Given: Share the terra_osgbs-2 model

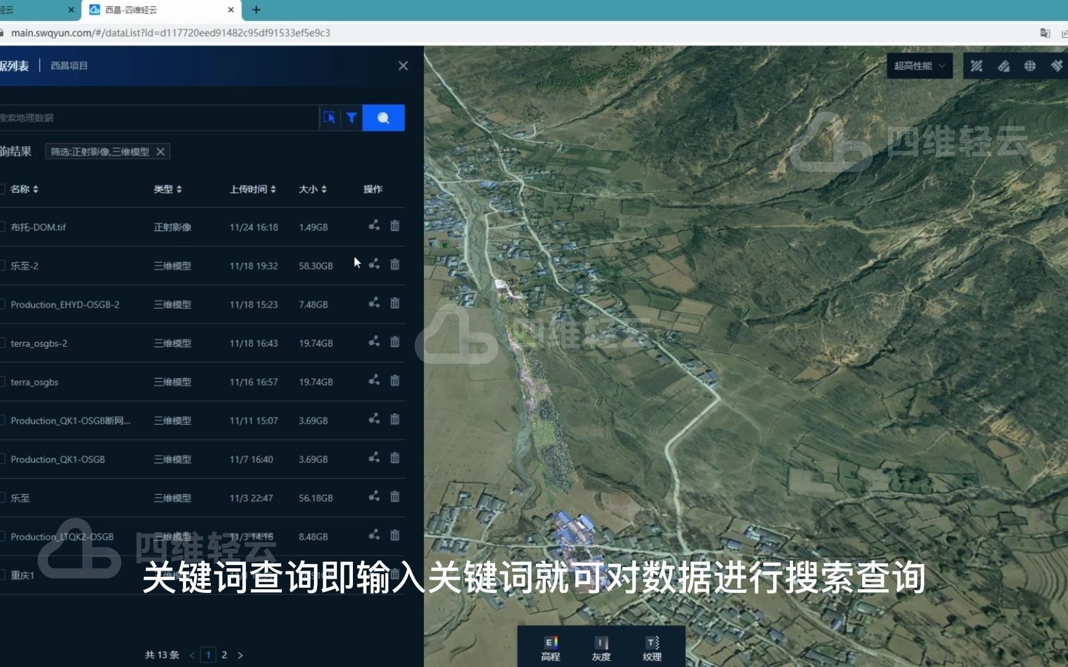Looking at the screenshot, I should click(374, 342).
